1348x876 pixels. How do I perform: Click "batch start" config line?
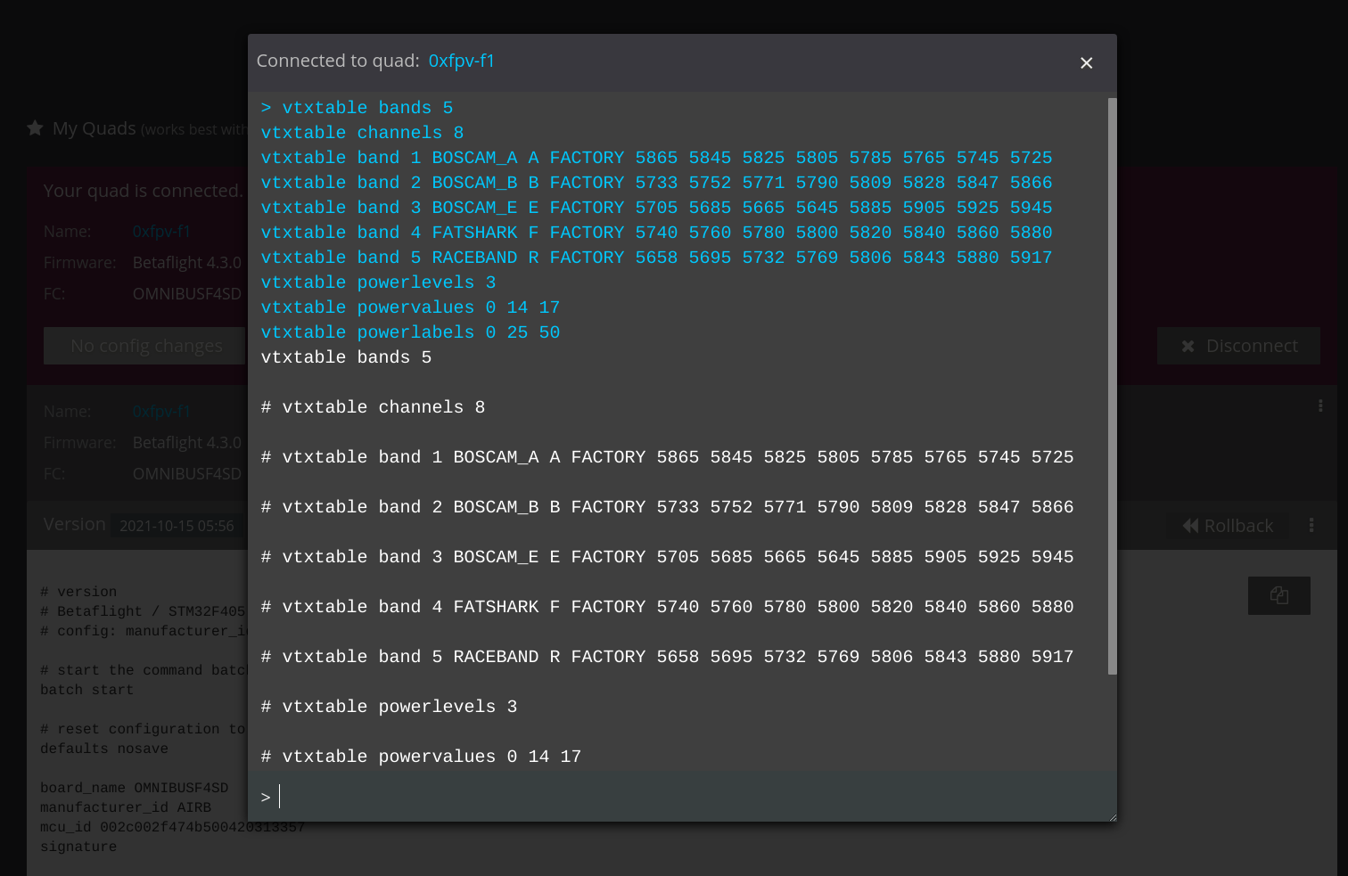pyautogui.click(x=86, y=691)
